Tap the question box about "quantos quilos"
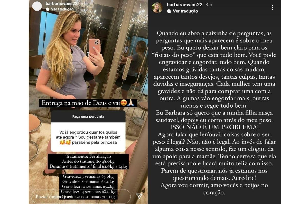Screen dimensions: 307x204 point(88,137)
